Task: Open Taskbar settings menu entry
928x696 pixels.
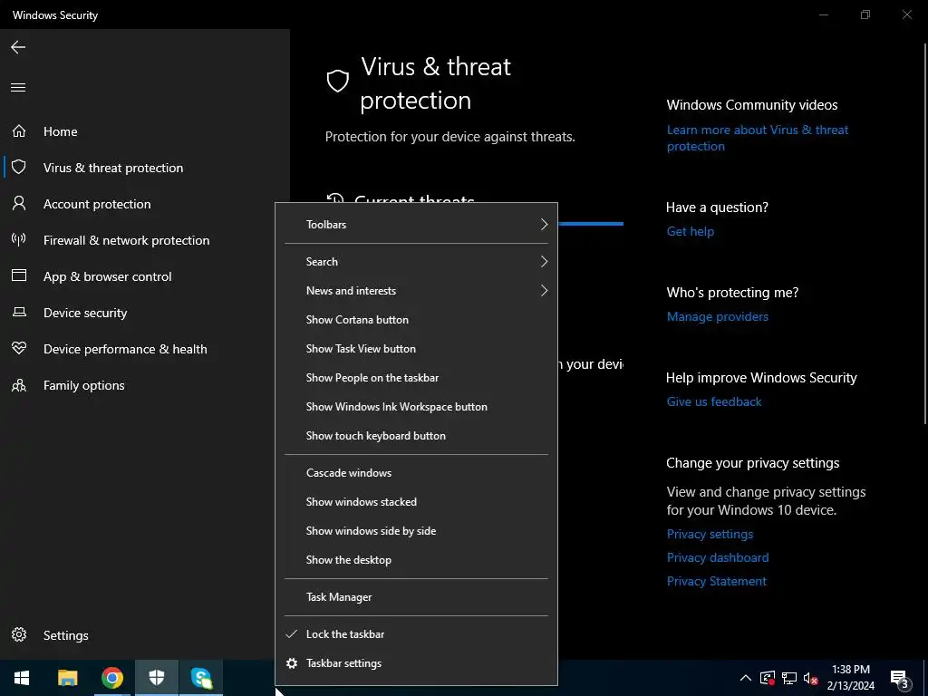Action: 417,663
